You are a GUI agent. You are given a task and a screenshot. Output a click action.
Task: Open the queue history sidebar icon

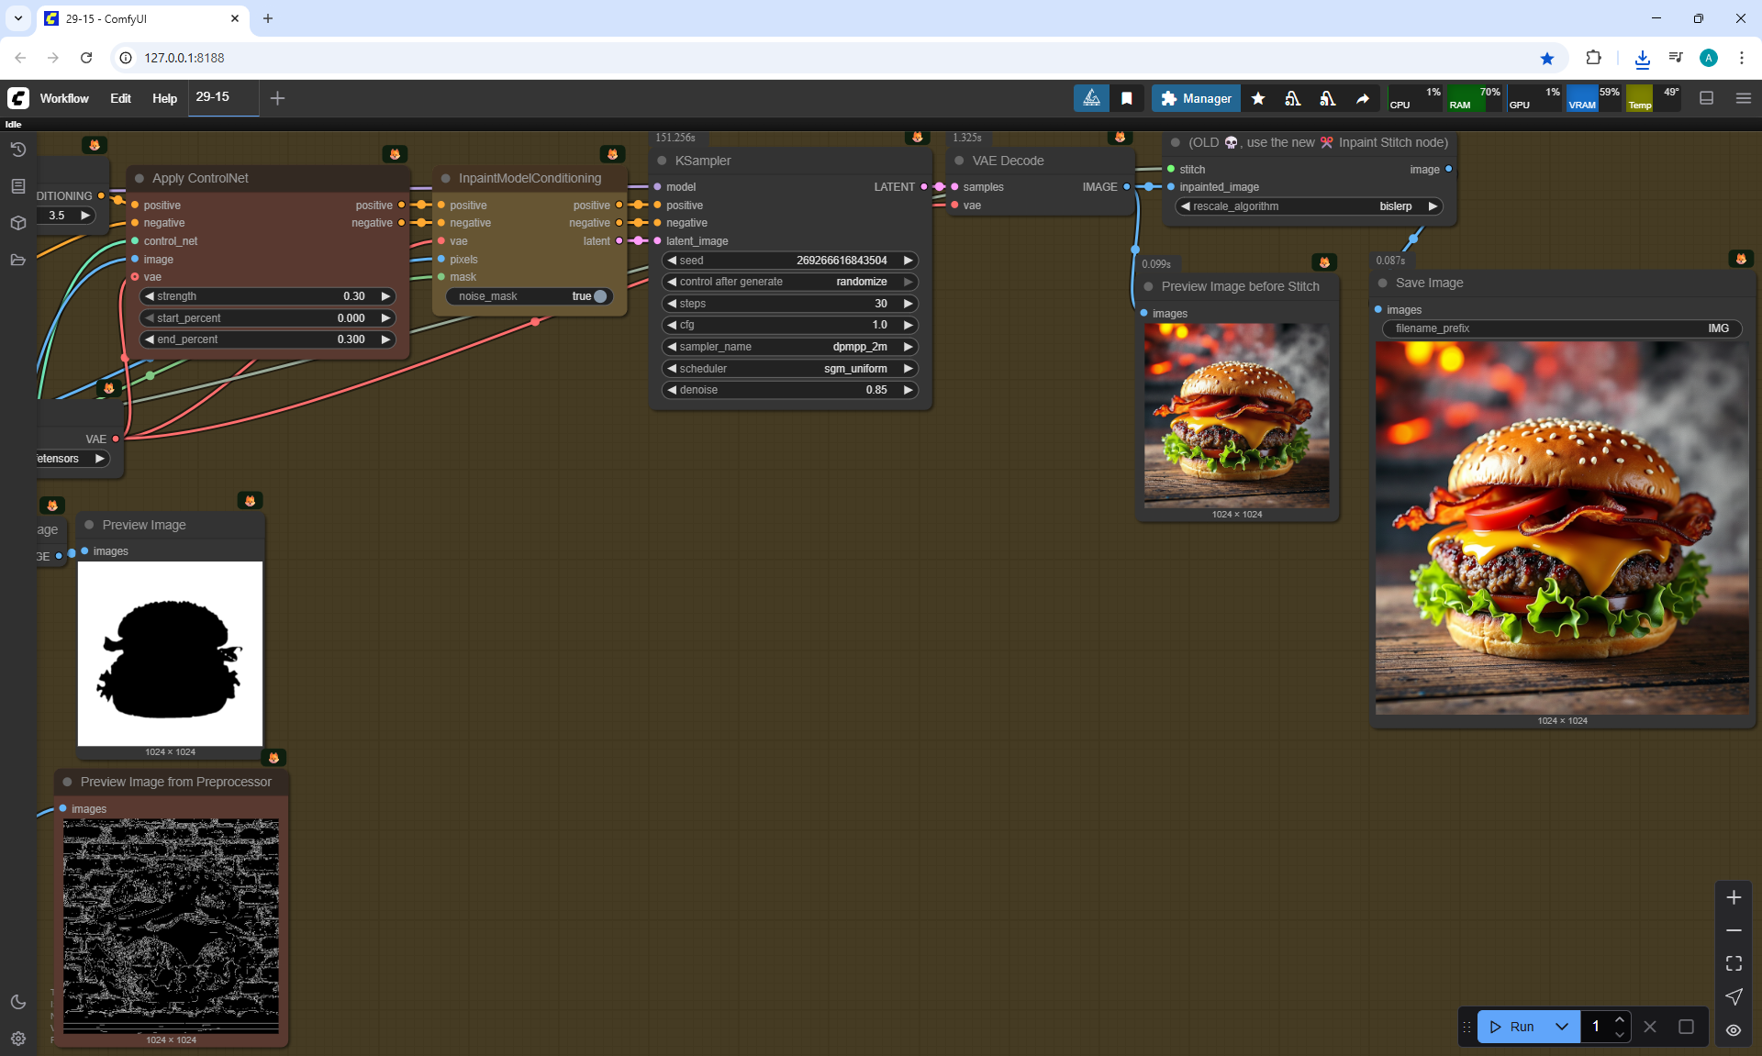tap(17, 150)
